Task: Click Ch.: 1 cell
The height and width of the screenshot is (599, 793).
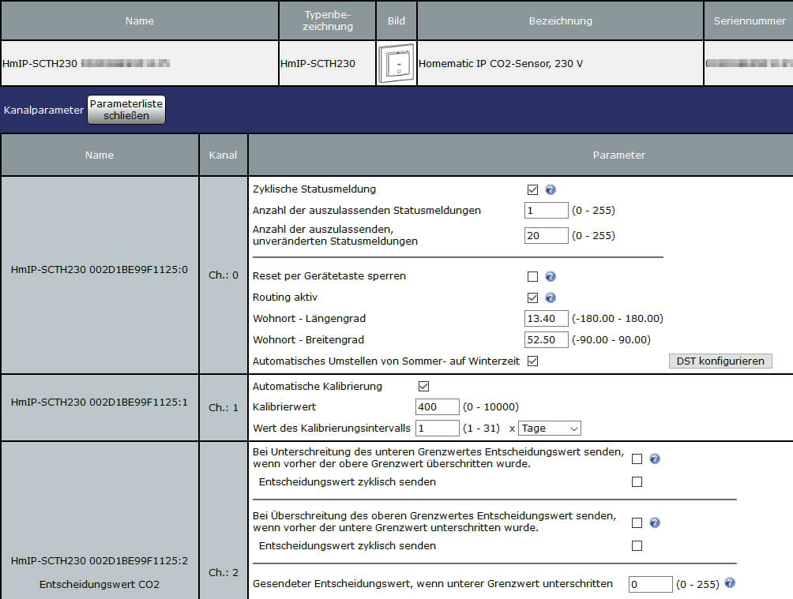Action: [223, 407]
